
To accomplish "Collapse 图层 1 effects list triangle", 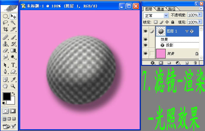I will coord(187,31).
